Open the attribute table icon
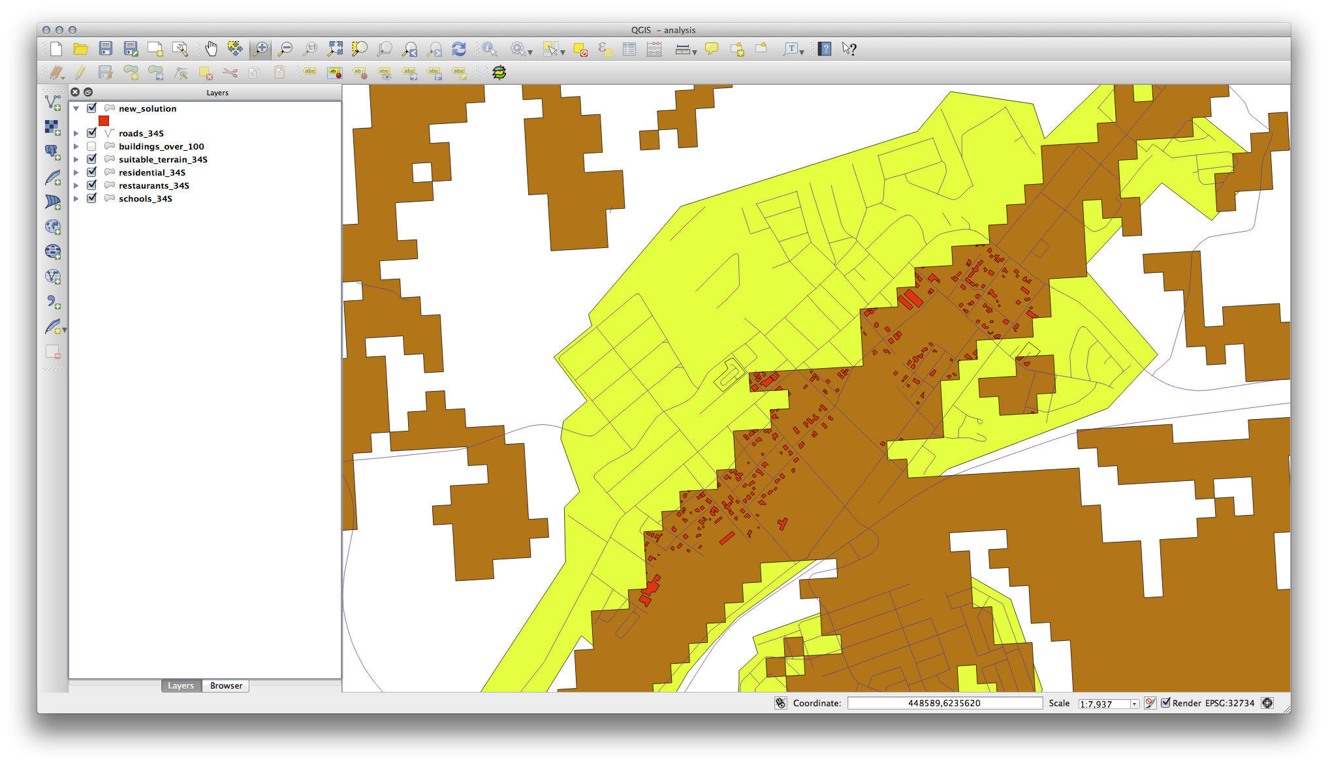The image size is (1328, 765). coord(629,49)
